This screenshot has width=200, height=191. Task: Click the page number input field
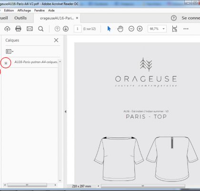coord(78,29)
